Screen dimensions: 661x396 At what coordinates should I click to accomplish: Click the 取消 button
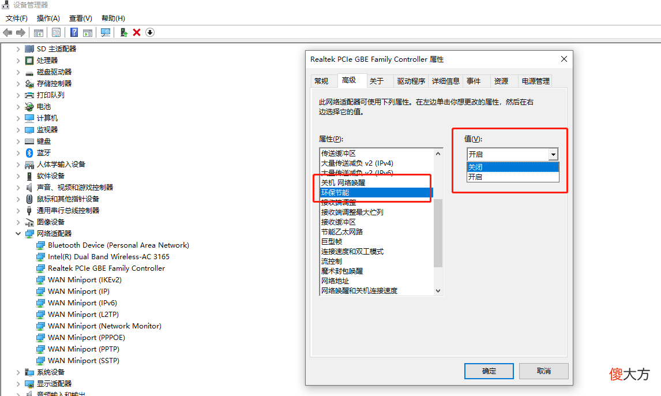click(x=544, y=371)
